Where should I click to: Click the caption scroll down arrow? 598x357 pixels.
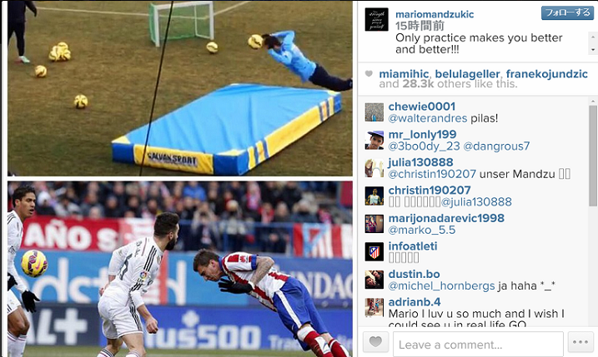[x=593, y=50]
